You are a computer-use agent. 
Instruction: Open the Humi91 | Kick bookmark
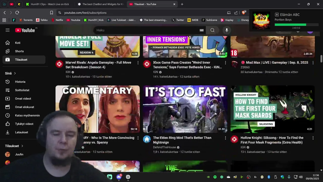coord(94,20)
